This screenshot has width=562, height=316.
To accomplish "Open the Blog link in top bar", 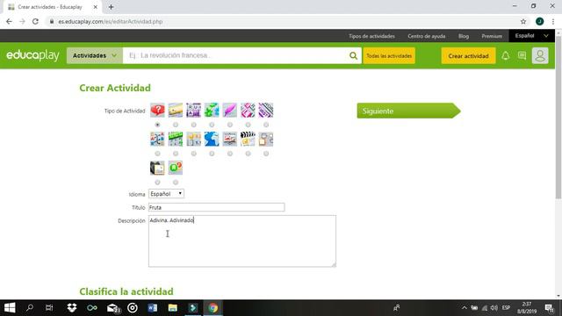I will pyautogui.click(x=464, y=36).
